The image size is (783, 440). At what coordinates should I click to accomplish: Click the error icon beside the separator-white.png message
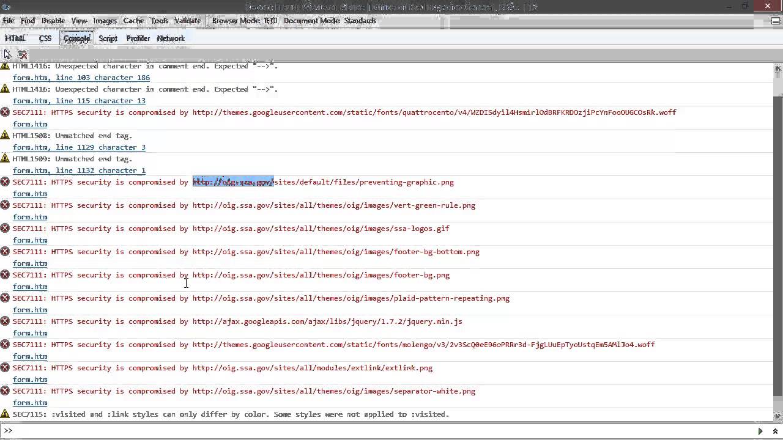(5, 391)
